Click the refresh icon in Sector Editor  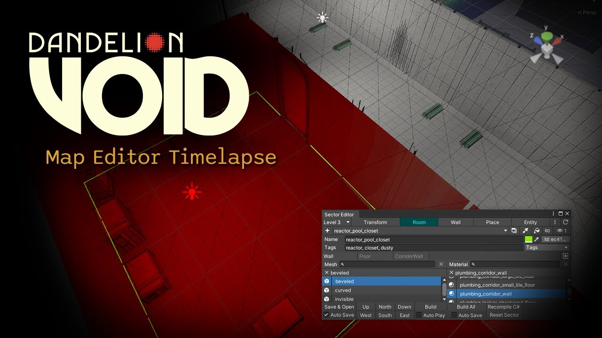click(x=566, y=223)
